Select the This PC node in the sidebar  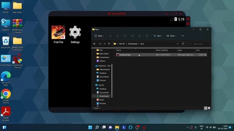100,85
